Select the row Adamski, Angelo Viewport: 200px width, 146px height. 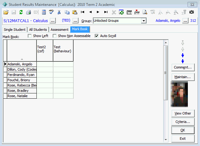[22, 64]
